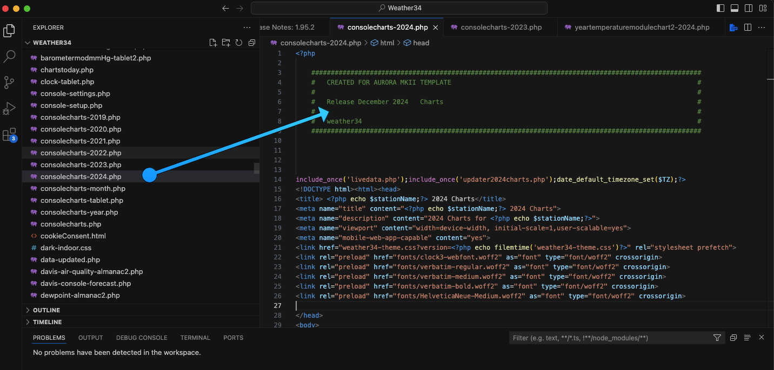Focus the Problems filter text field
774x370 pixels.
click(x=609, y=338)
